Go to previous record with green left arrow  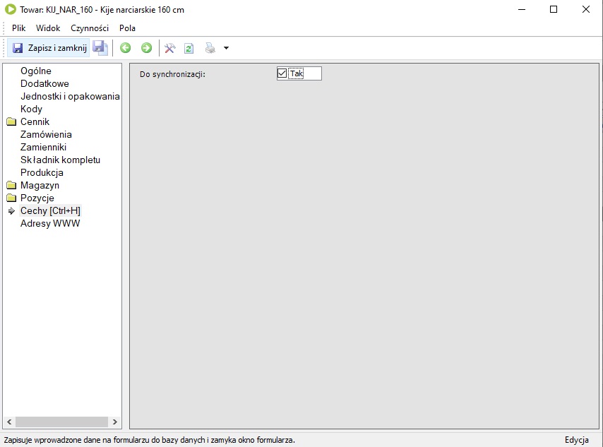tap(126, 48)
